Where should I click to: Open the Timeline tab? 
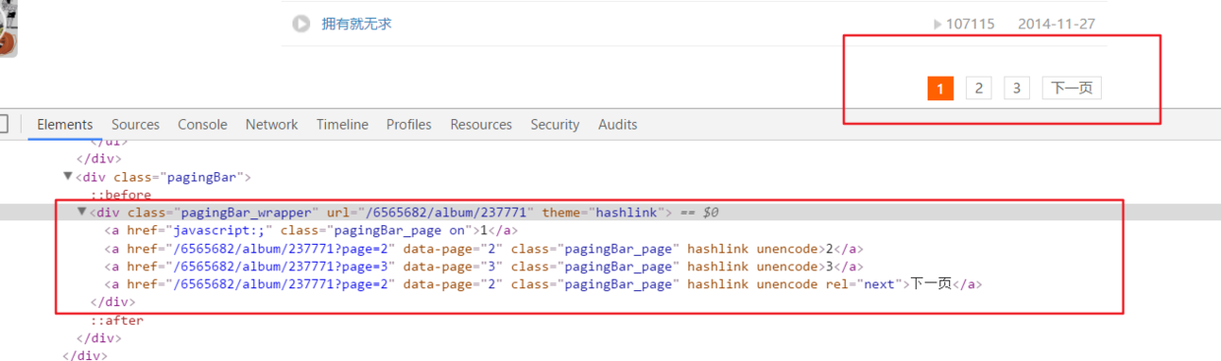(x=343, y=125)
